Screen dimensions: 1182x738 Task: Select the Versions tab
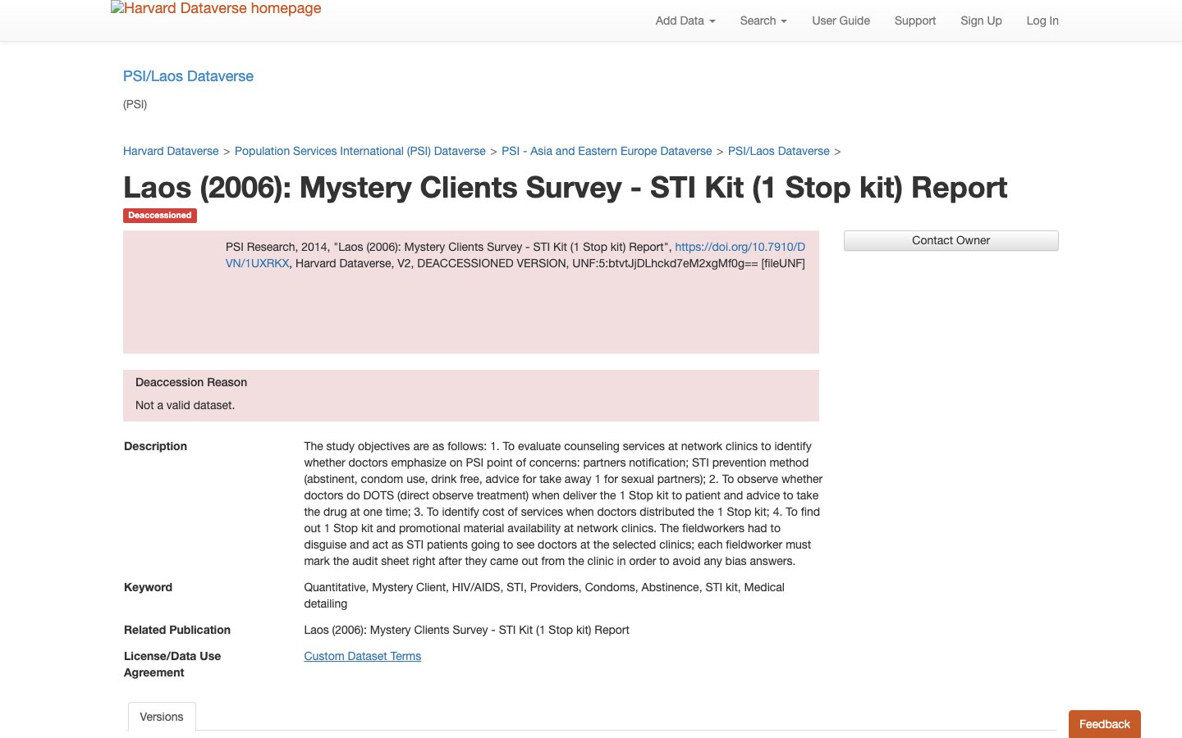[162, 717]
